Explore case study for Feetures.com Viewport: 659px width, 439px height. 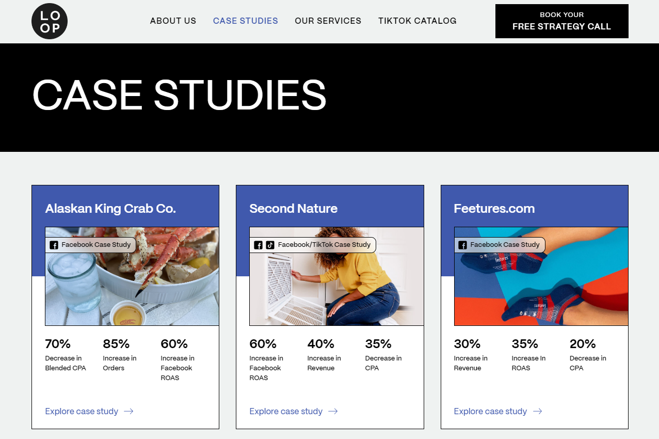click(x=490, y=411)
